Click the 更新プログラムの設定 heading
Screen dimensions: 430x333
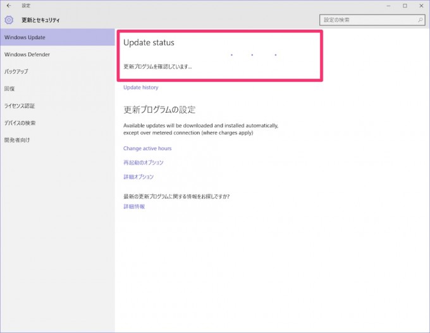tap(159, 110)
